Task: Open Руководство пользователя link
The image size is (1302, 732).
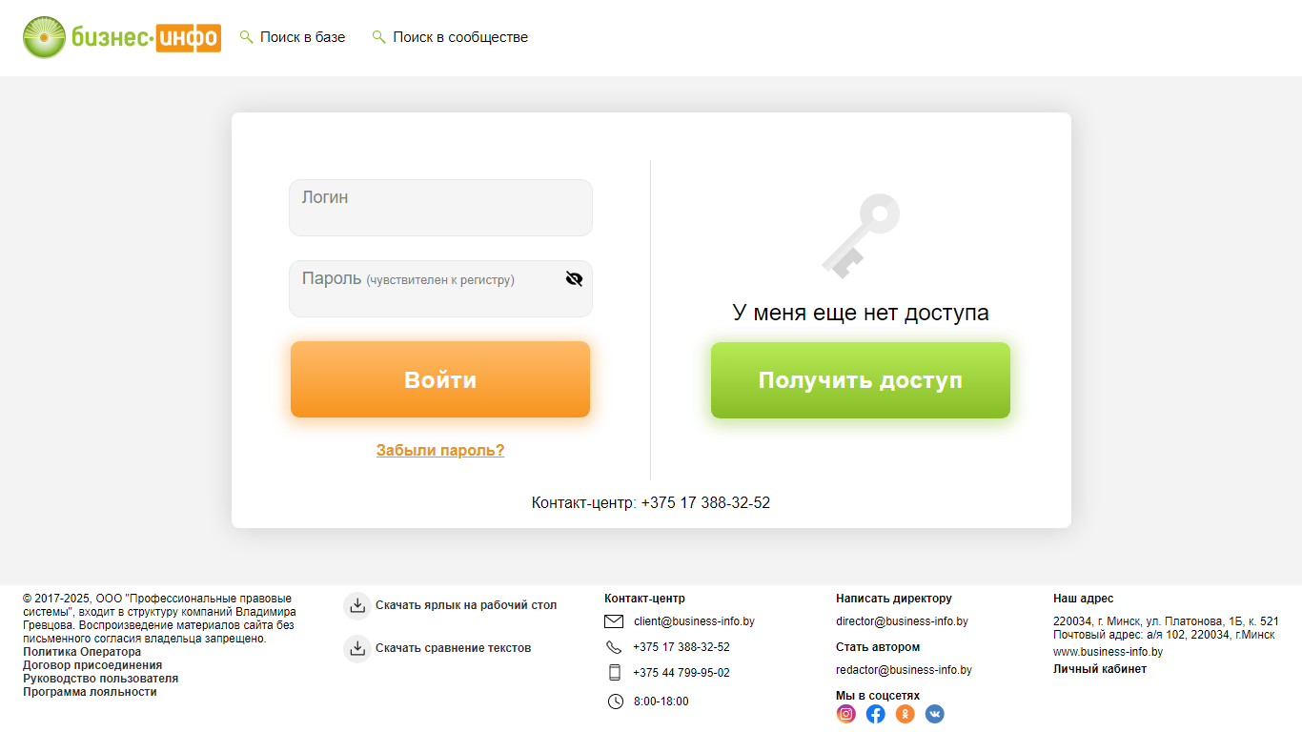Action: point(100,679)
